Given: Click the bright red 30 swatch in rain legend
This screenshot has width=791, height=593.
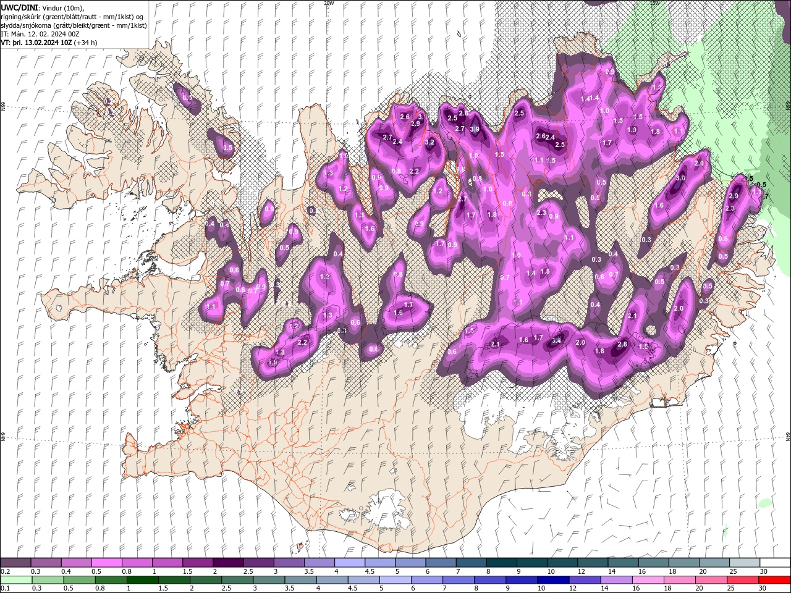Looking at the screenshot, I should click(x=774, y=579).
